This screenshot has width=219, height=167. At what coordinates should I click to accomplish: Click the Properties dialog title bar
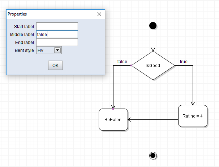(x=51, y=14)
